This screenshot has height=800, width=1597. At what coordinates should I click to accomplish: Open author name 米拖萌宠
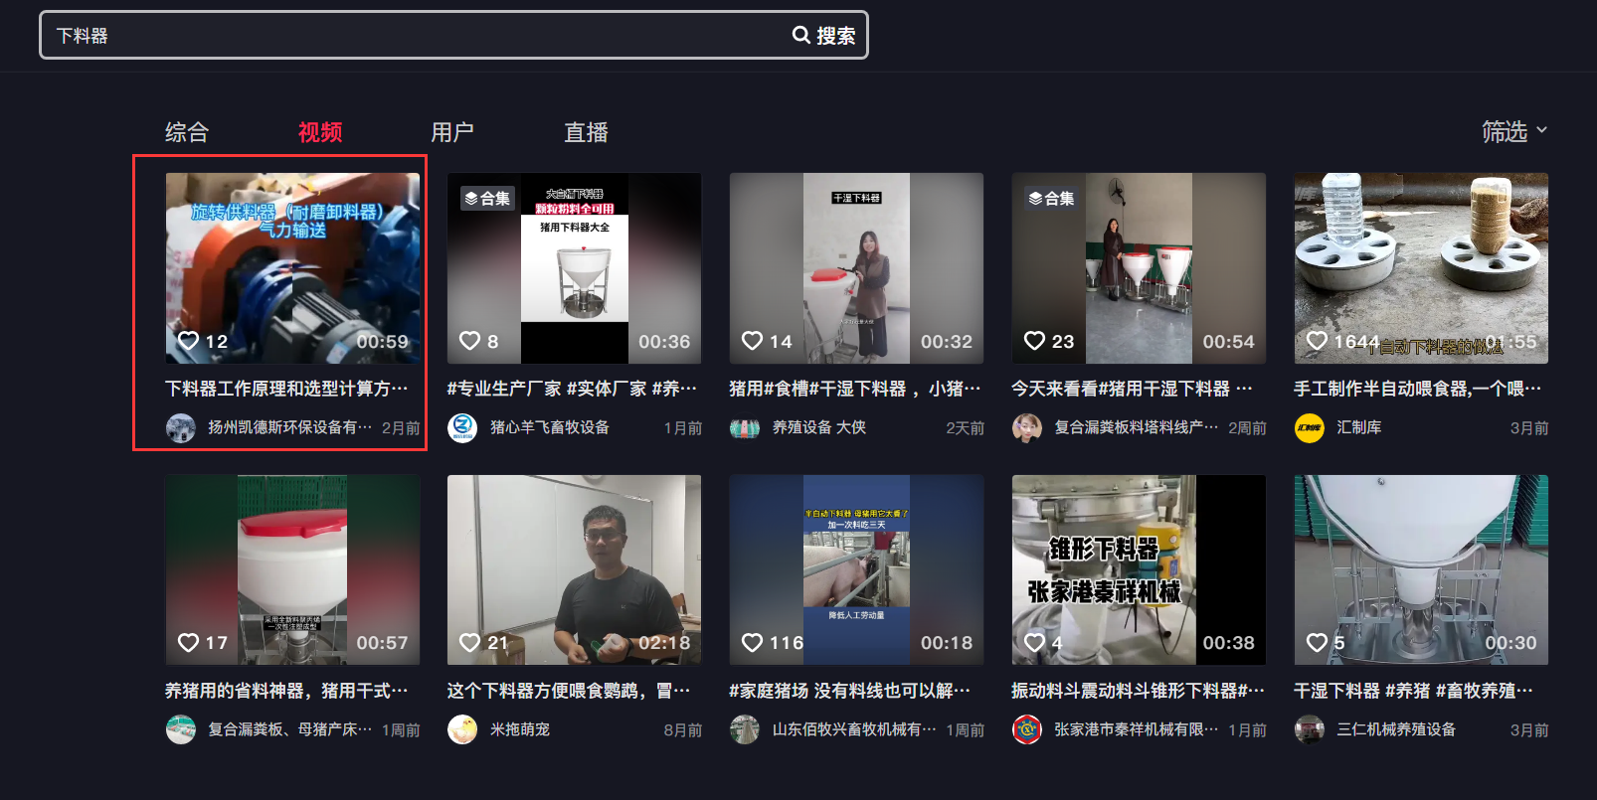[x=520, y=729]
